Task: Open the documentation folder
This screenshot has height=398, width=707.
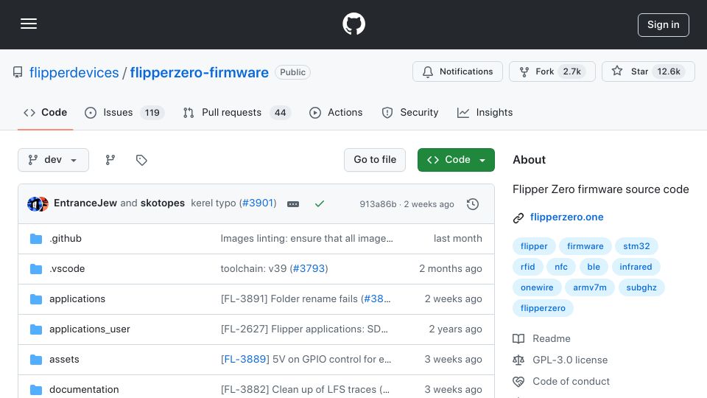Action: click(x=84, y=389)
